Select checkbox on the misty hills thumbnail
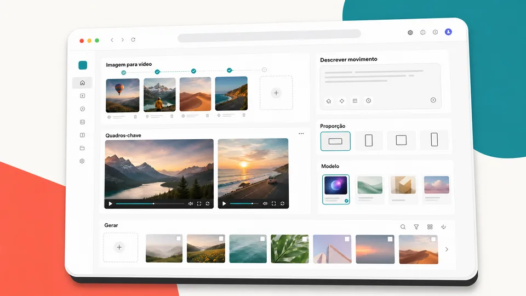Viewport: 526px width, 296px height. point(179,238)
